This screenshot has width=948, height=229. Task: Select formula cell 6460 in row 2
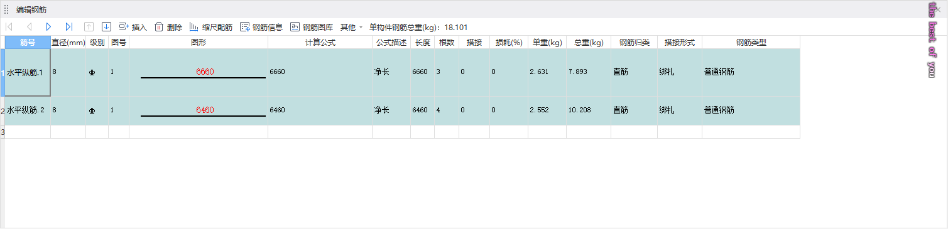320,110
